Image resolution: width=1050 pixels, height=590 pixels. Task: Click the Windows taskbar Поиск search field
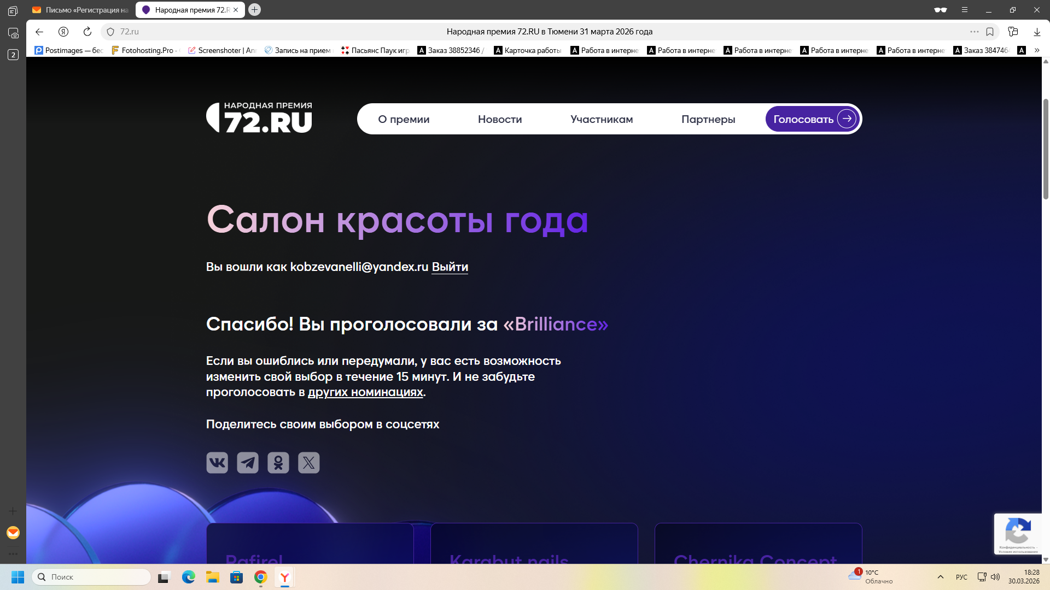tap(92, 577)
